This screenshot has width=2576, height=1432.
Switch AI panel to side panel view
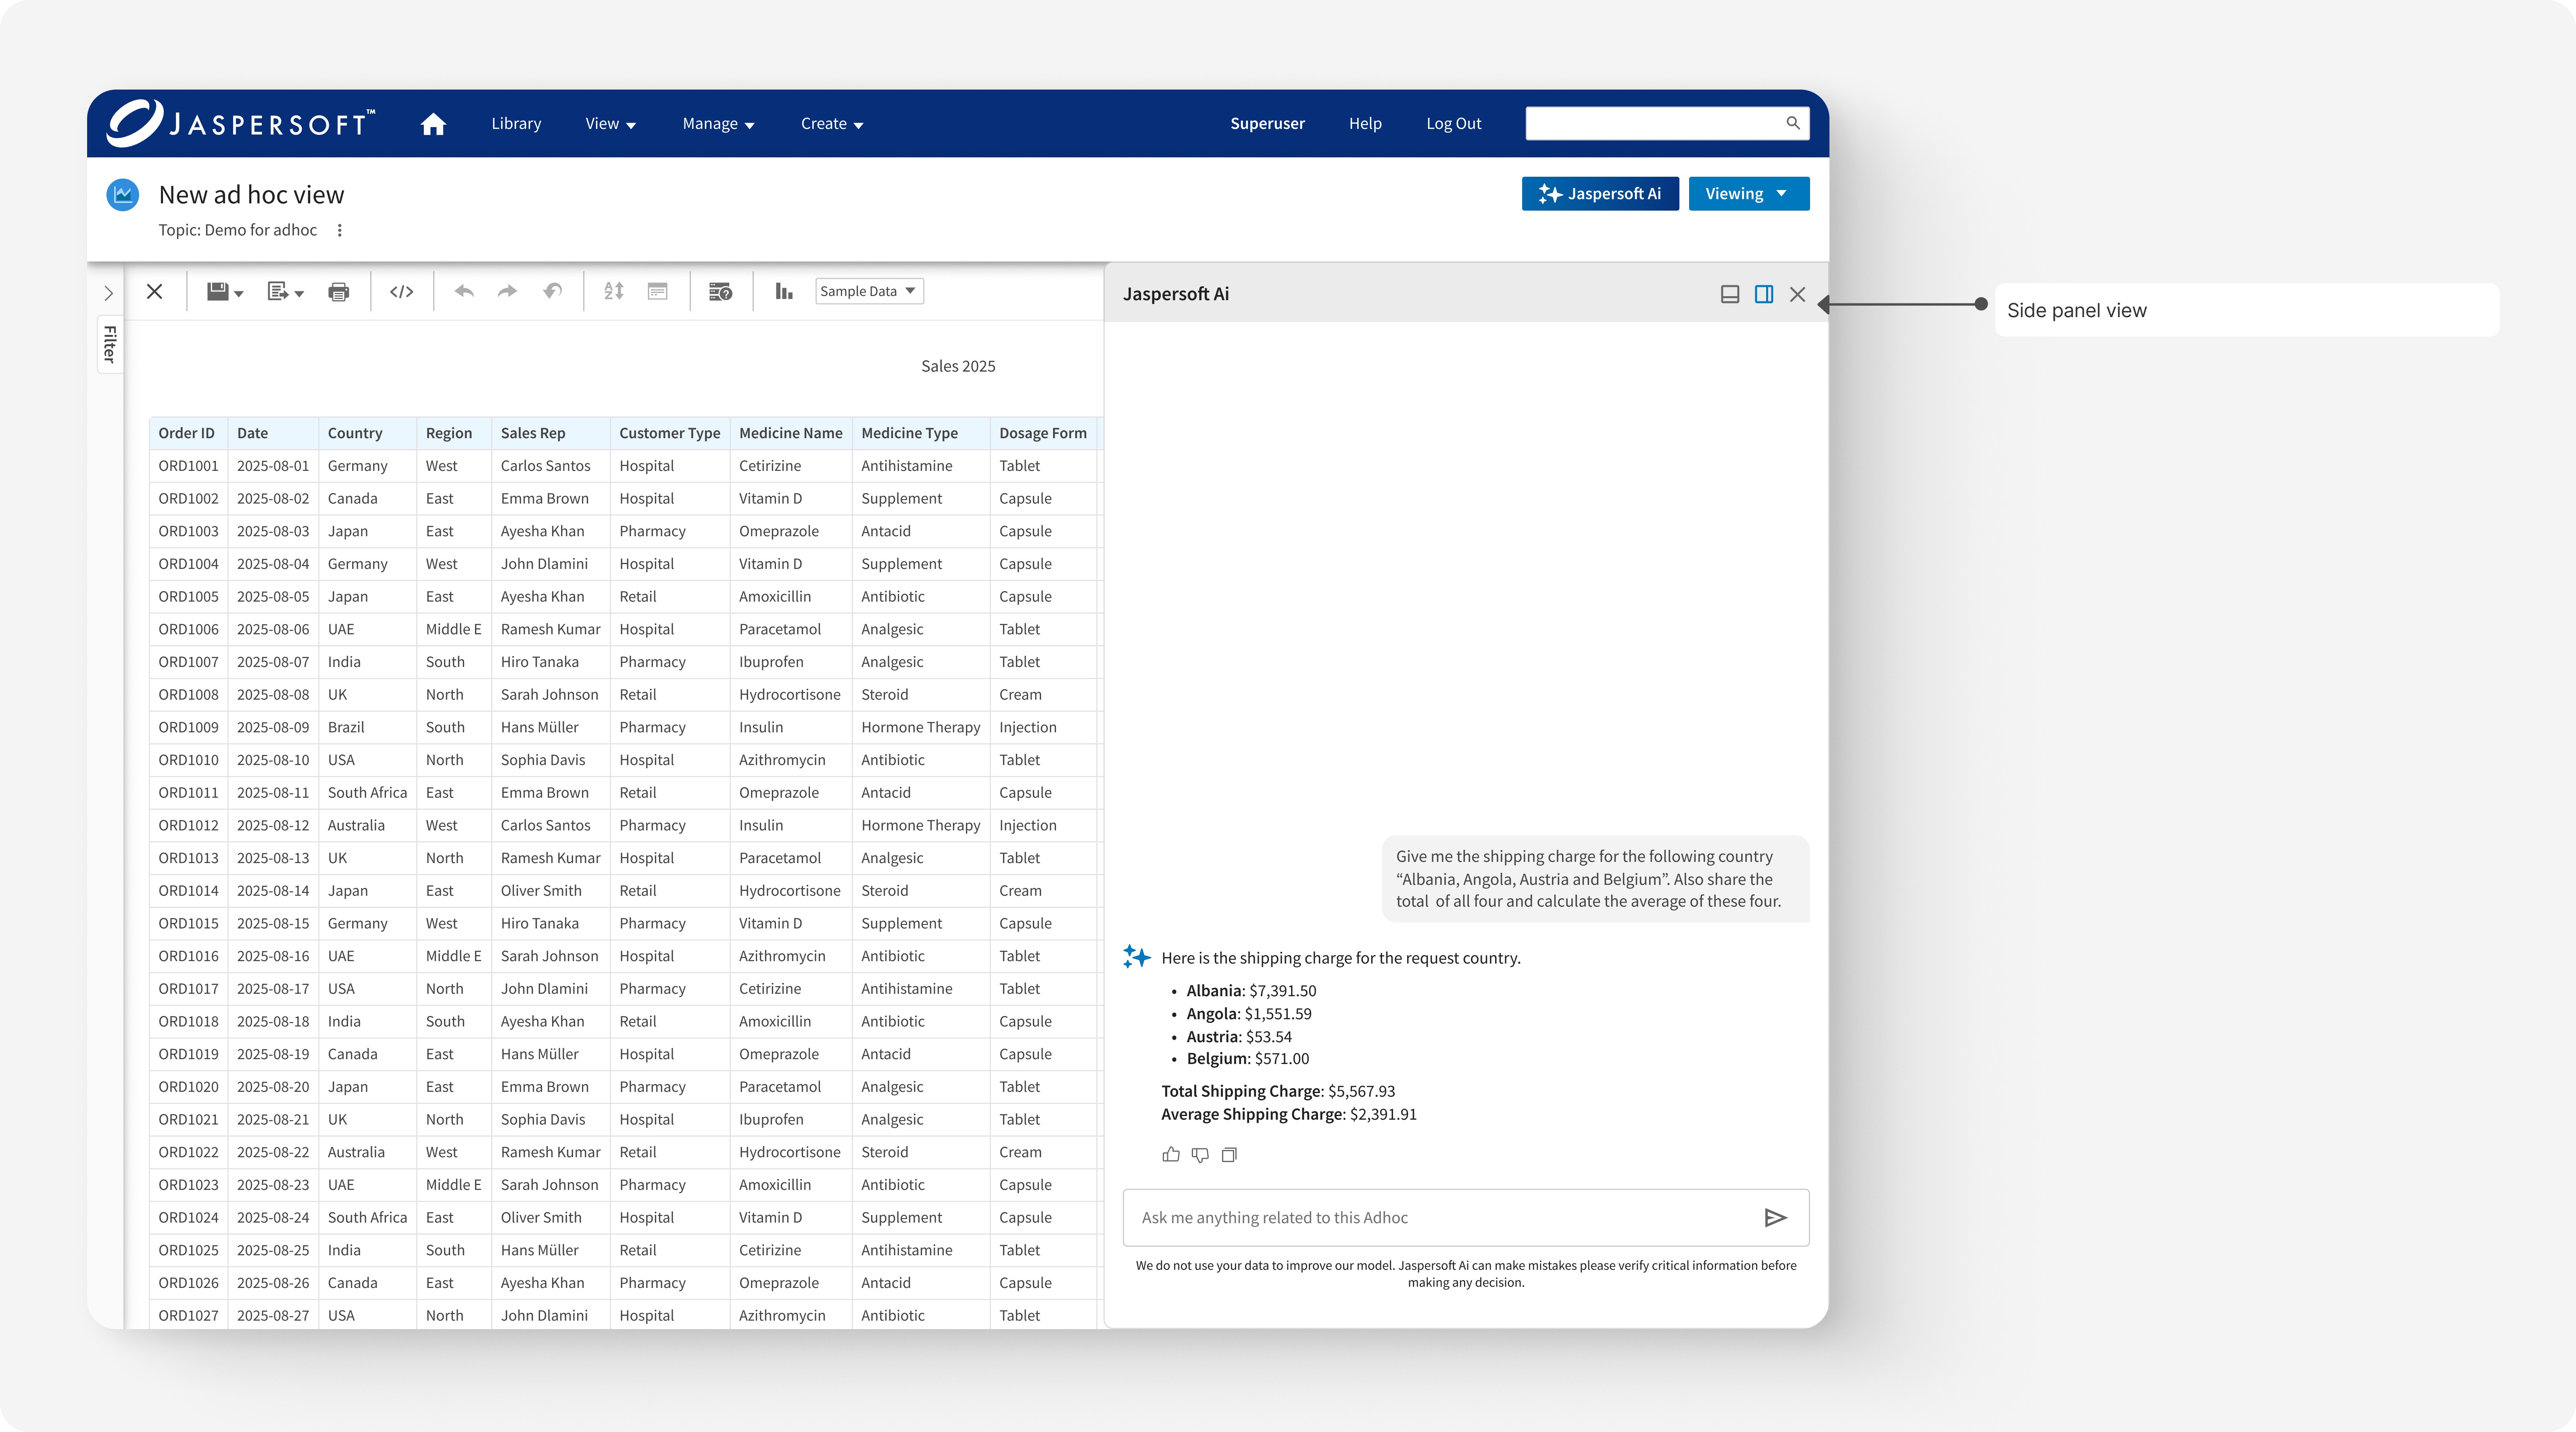point(1764,294)
